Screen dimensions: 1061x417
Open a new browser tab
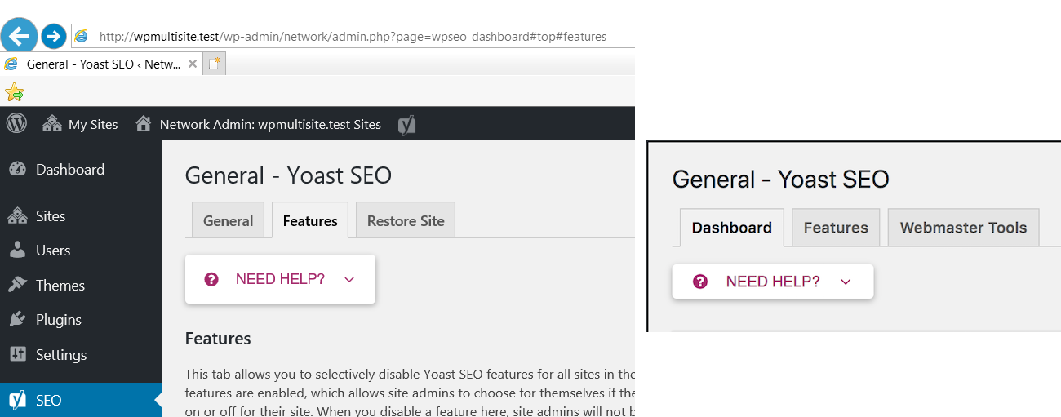pos(215,64)
